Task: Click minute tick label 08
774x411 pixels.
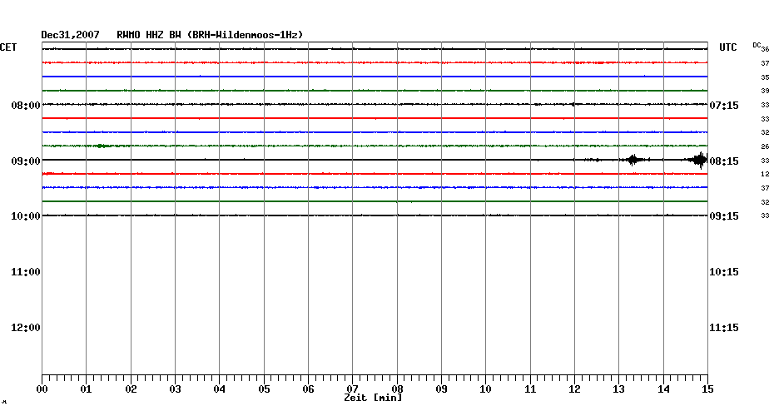Action: tap(397, 389)
